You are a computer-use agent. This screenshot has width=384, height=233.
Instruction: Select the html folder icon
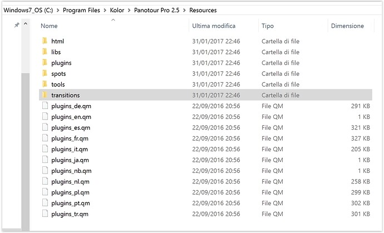45,41
